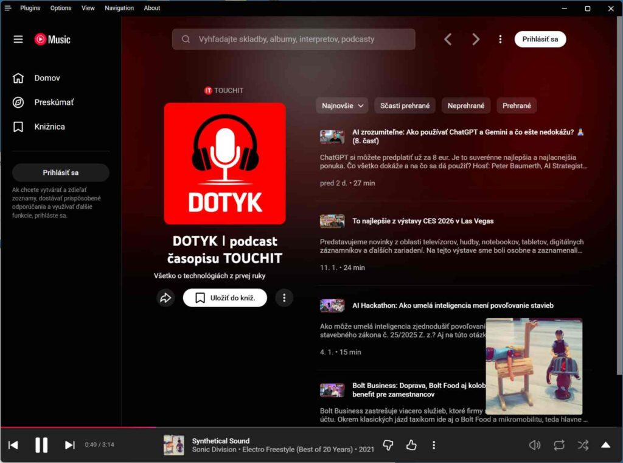Select the Neprehrané filter chip

tap(466, 105)
